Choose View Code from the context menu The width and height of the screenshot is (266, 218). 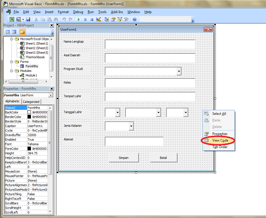[x=220, y=140]
